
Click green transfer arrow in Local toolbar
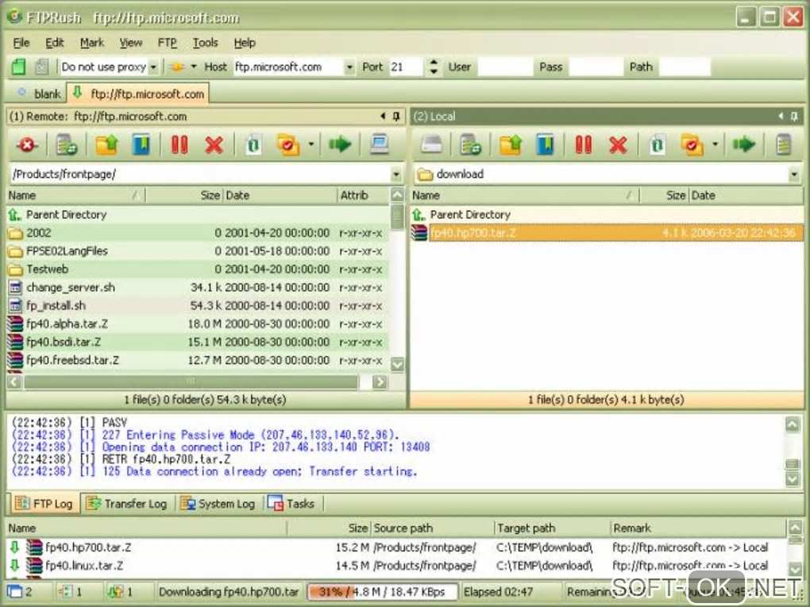[744, 144]
